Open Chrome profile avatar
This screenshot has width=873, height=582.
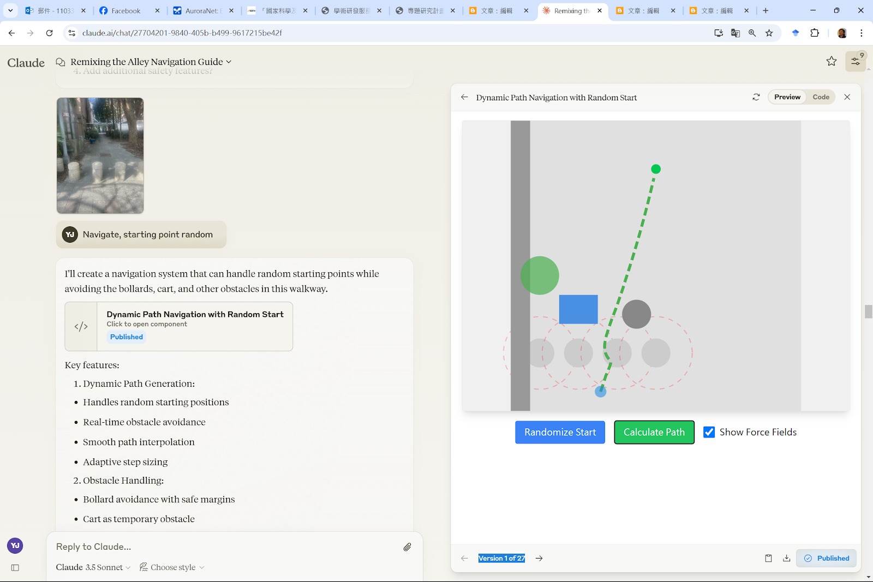pos(842,33)
